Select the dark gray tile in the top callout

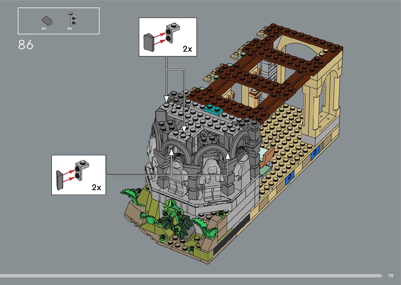(149, 42)
